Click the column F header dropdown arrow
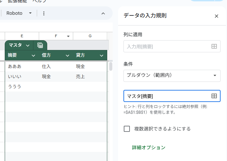The width and height of the screenshot is (227, 161). [x=68, y=36]
